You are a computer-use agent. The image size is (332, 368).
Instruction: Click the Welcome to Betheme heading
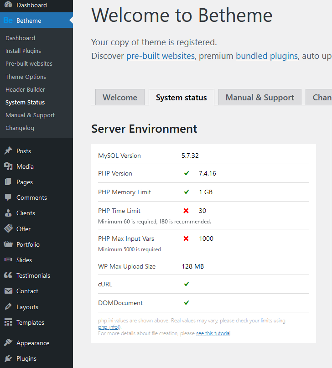pos(182,15)
